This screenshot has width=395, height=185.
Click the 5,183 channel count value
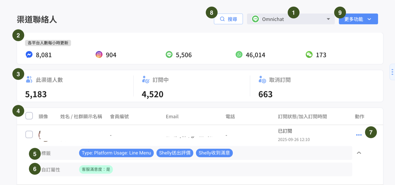coord(36,94)
